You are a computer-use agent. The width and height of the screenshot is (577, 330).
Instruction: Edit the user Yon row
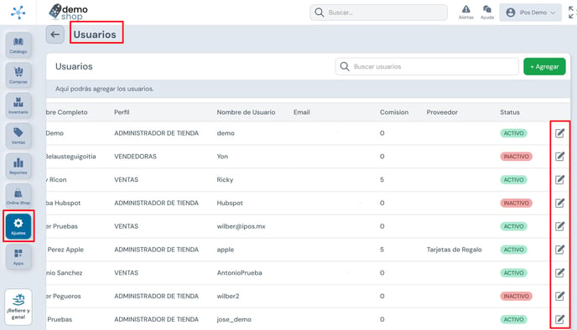click(559, 157)
